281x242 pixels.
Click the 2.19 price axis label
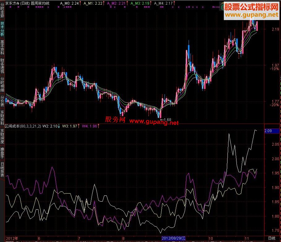tap(275, 29)
